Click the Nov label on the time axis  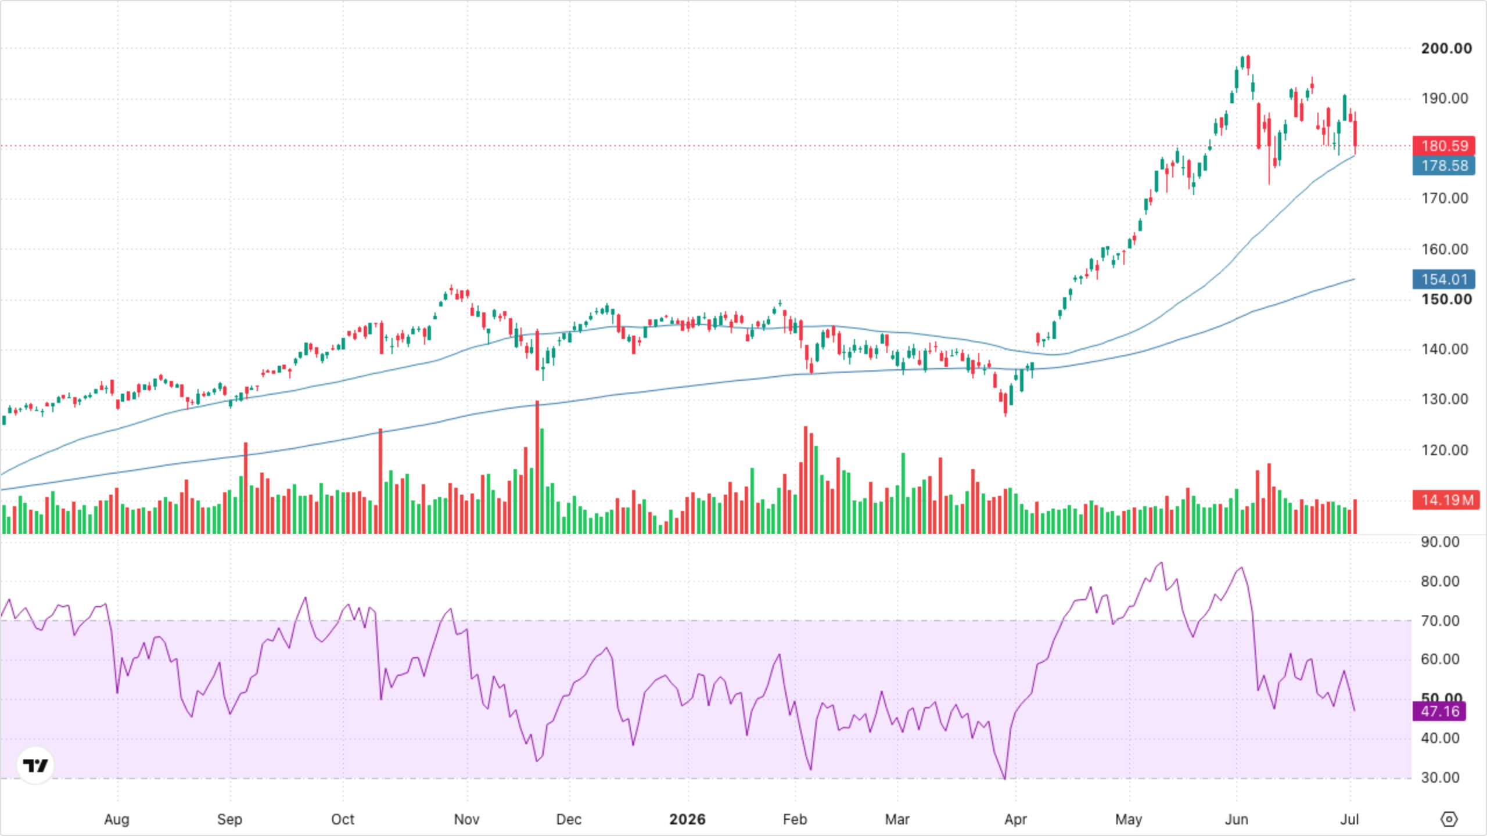pyautogui.click(x=466, y=819)
